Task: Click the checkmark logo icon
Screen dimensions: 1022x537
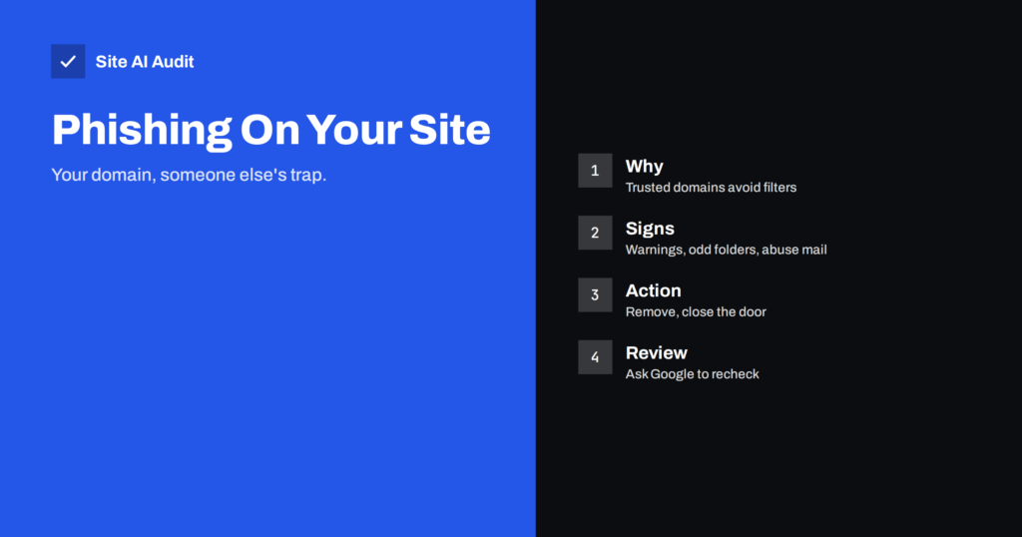Action: pos(68,61)
